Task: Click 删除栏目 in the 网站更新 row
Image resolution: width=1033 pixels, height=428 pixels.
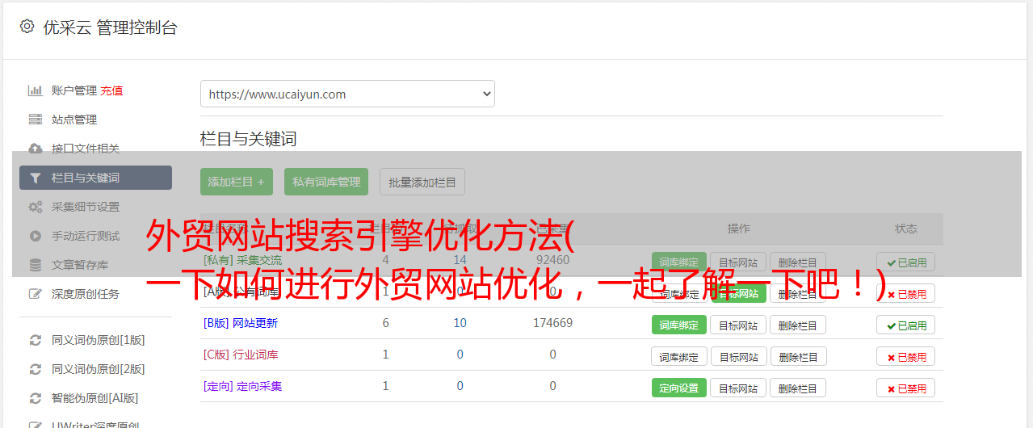Action: (x=798, y=325)
